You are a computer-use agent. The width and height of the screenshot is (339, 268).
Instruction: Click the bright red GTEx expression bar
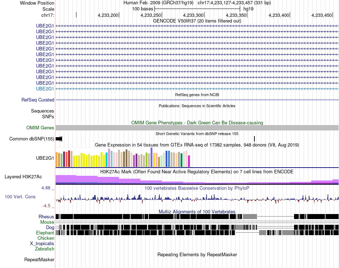(69, 159)
